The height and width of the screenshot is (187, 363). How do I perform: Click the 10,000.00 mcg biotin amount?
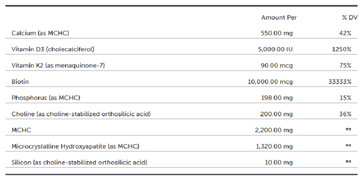click(x=270, y=82)
